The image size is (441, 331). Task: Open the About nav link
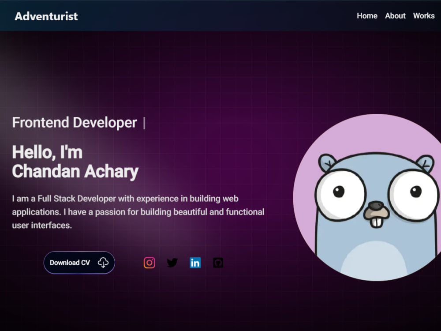click(x=395, y=16)
